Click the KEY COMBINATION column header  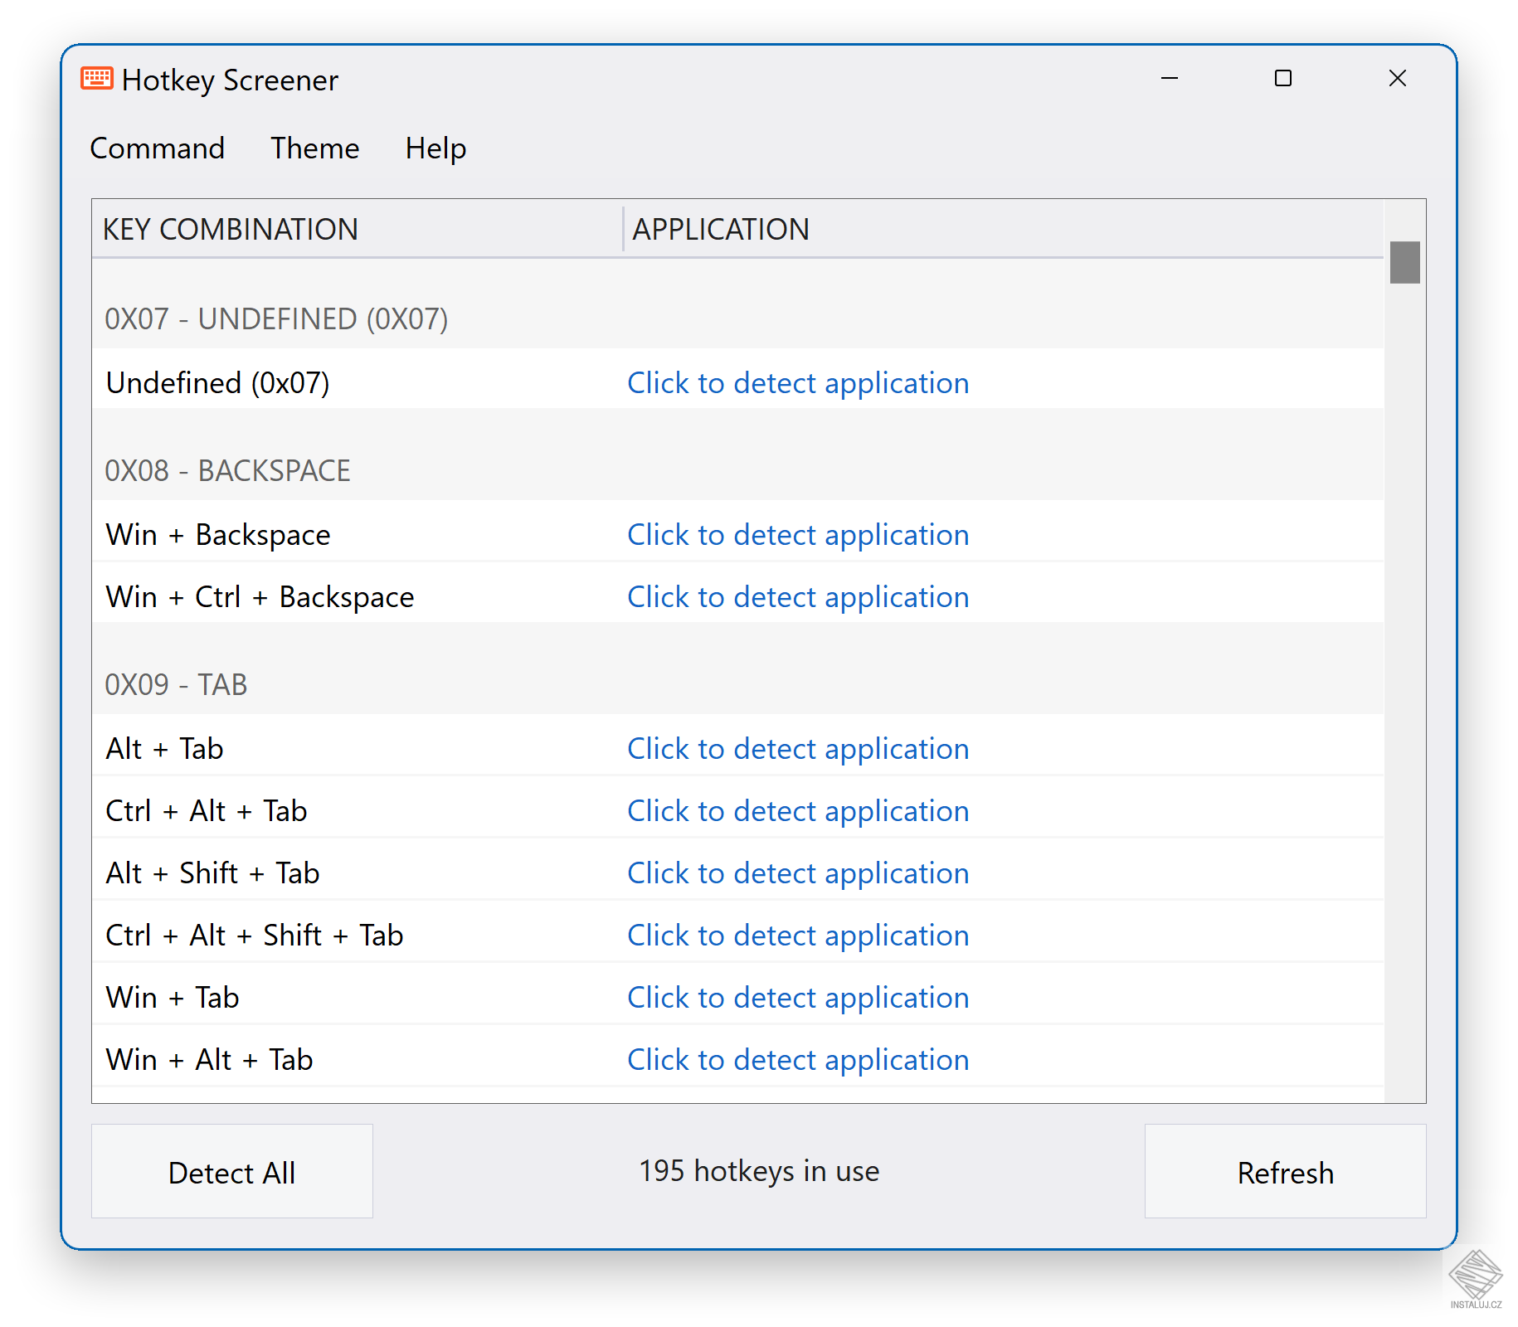(x=358, y=229)
